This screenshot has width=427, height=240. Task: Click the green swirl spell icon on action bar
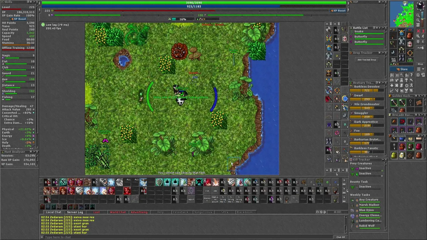(x=247, y=182)
